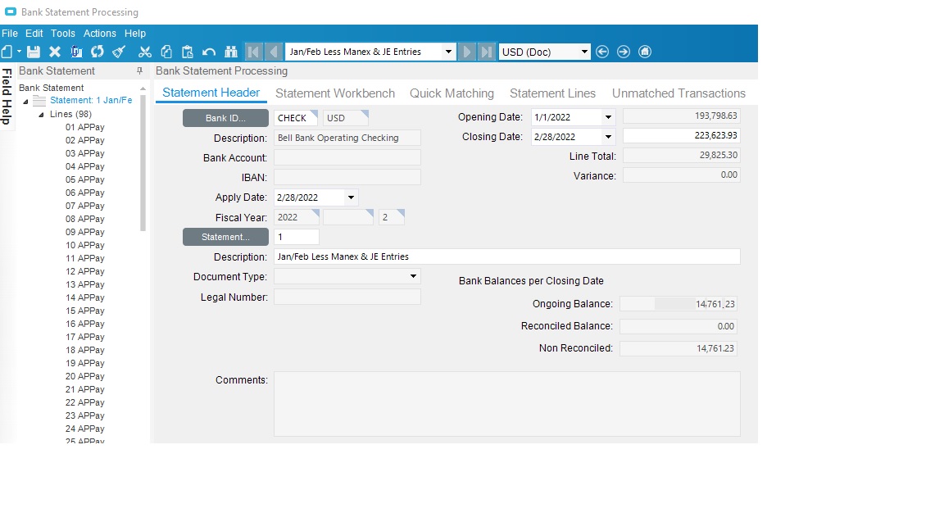Open the Edit menu
The height and width of the screenshot is (531, 944).
tap(34, 33)
